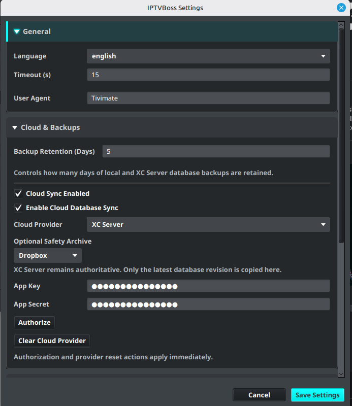The image size is (352, 406).
Task: Click the Authorize button
Action: [35, 322]
